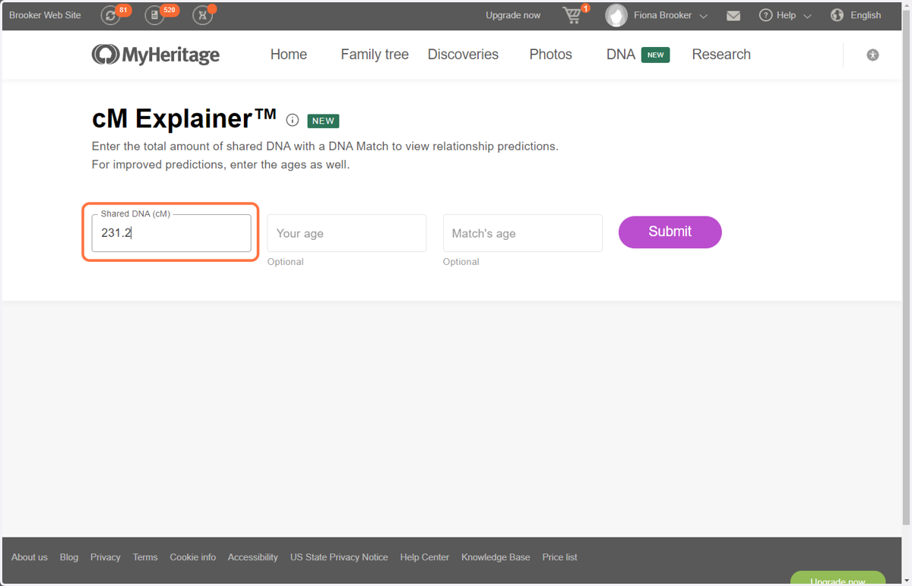
Task: Click the NEW badge next to DNA
Action: [x=656, y=55]
